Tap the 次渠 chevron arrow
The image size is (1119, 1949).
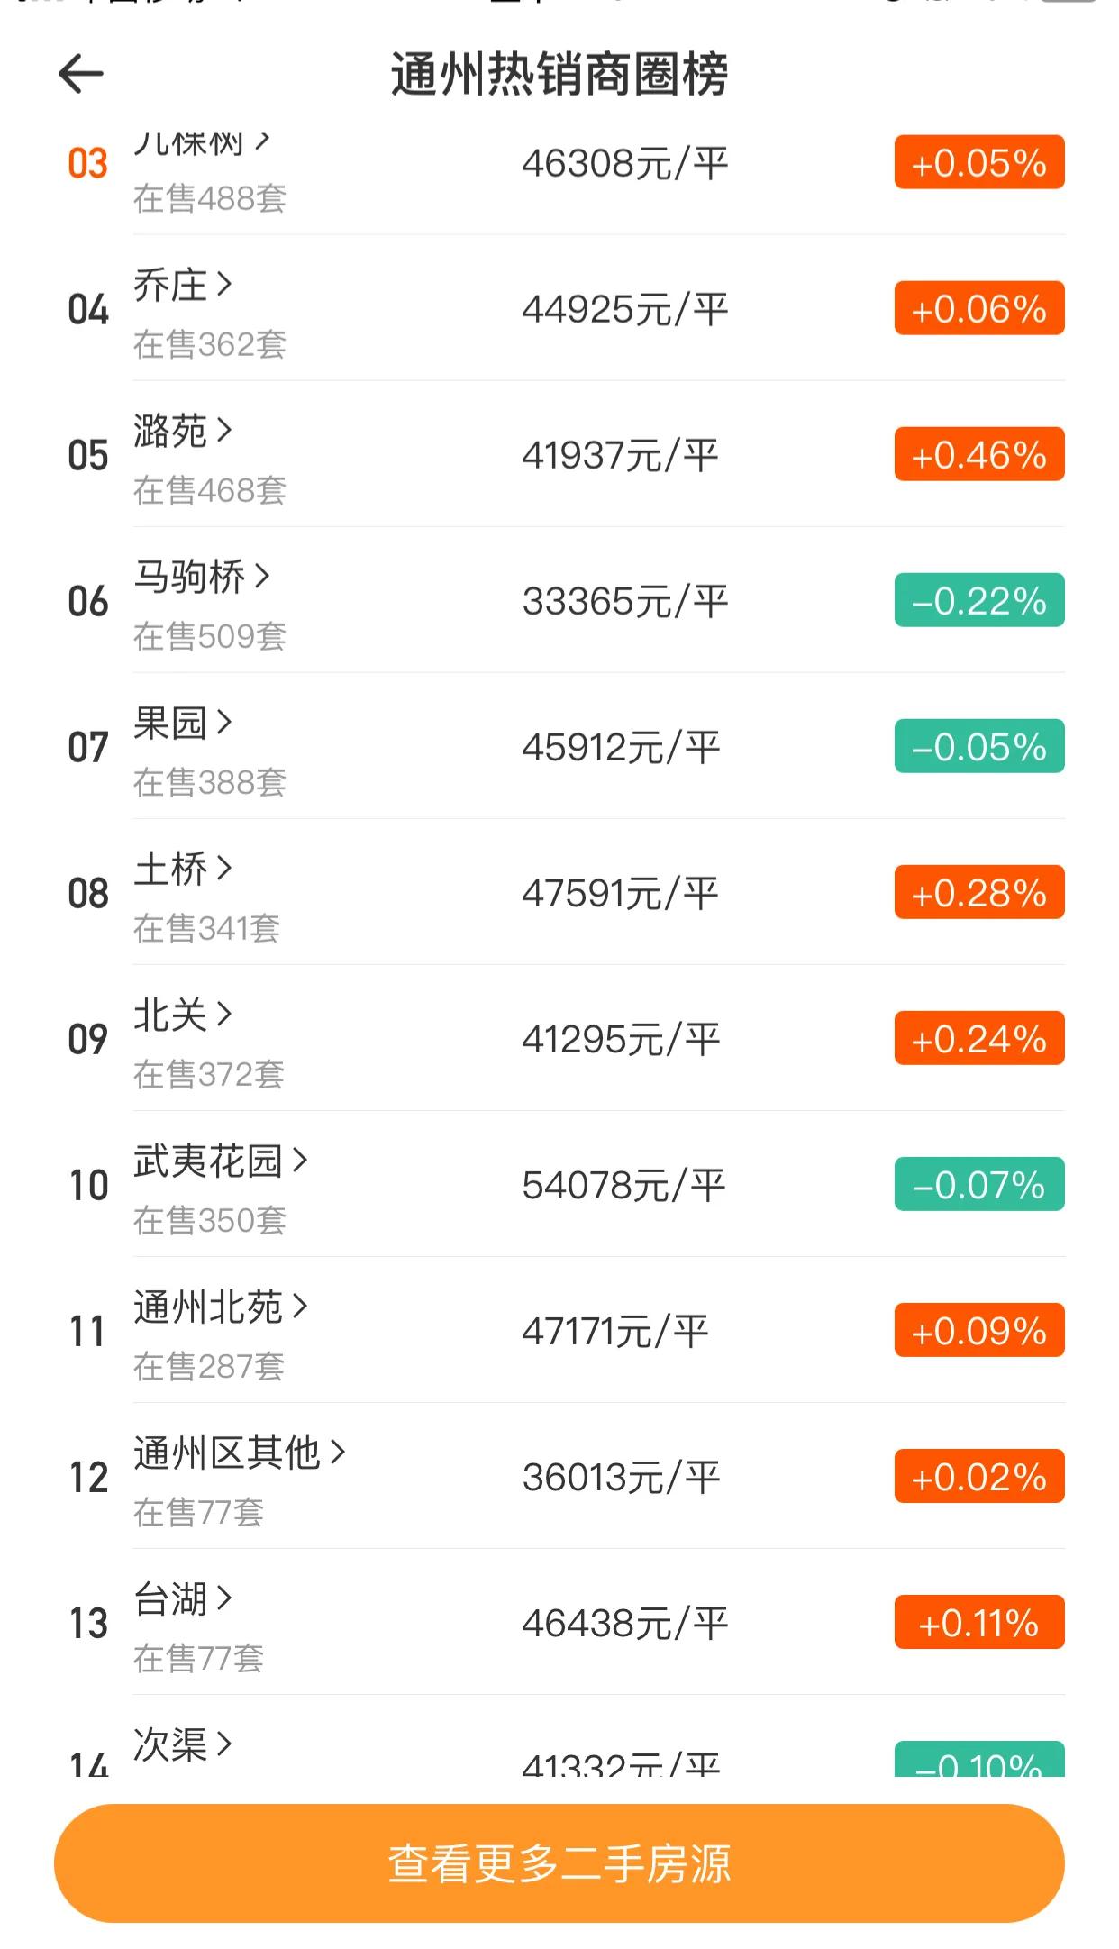coord(224,1744)
